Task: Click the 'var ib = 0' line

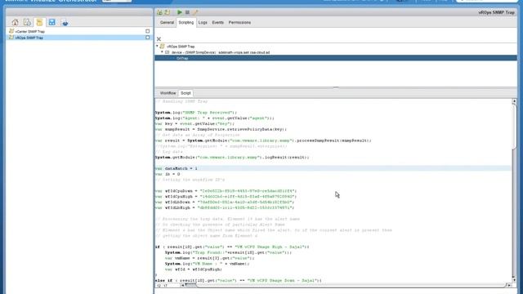Action: pyautogui.click(x=168, y=174)
